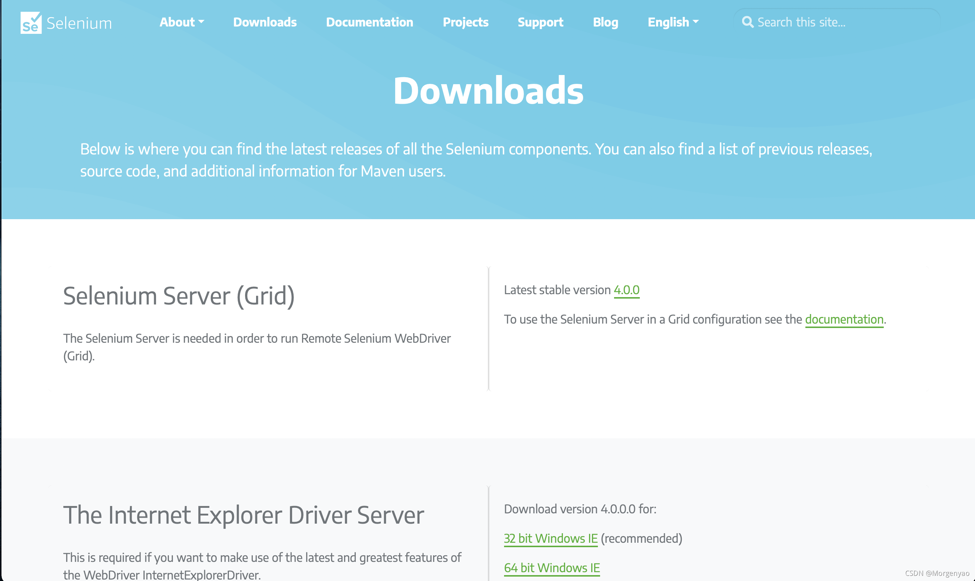Click the Internet Explorer Driver Server heading
The image size is (975, 581).
243,515
